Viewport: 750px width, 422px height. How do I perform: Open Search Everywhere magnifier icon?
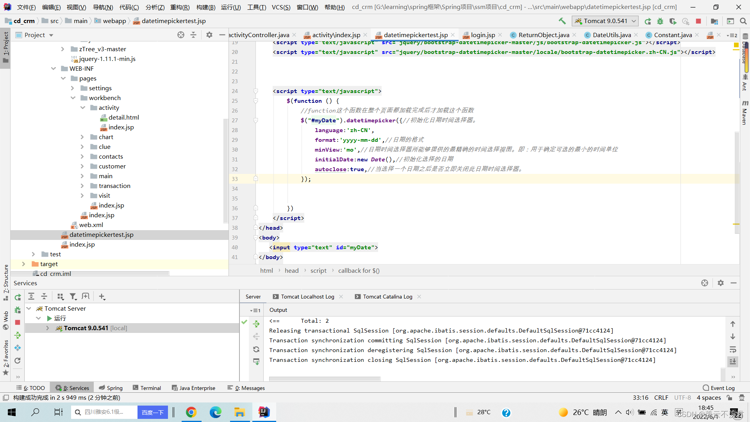(743, 21)
